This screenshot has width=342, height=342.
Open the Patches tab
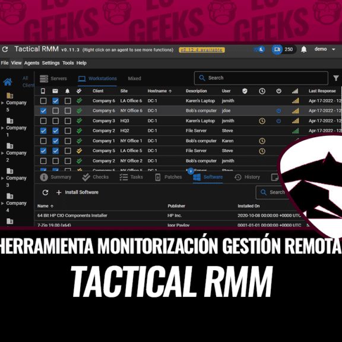tap(168, 177)
